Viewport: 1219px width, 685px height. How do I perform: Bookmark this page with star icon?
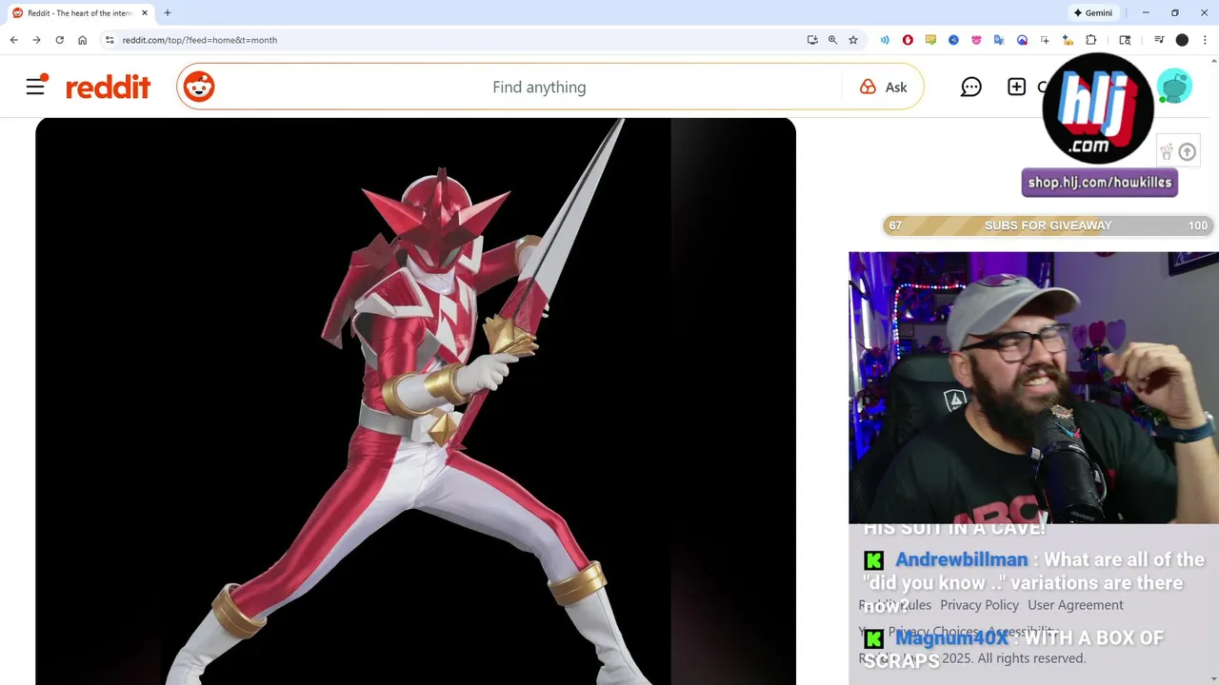[853, 40]
